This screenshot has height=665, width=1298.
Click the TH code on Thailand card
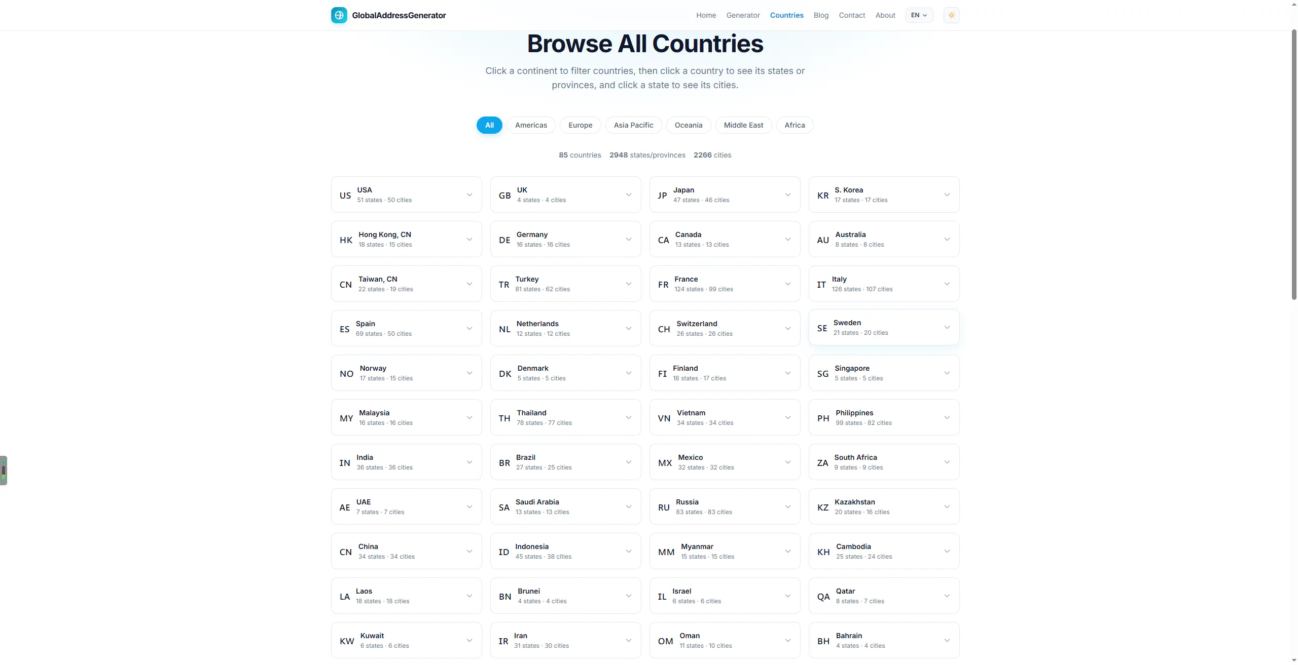tap(504, 418)
